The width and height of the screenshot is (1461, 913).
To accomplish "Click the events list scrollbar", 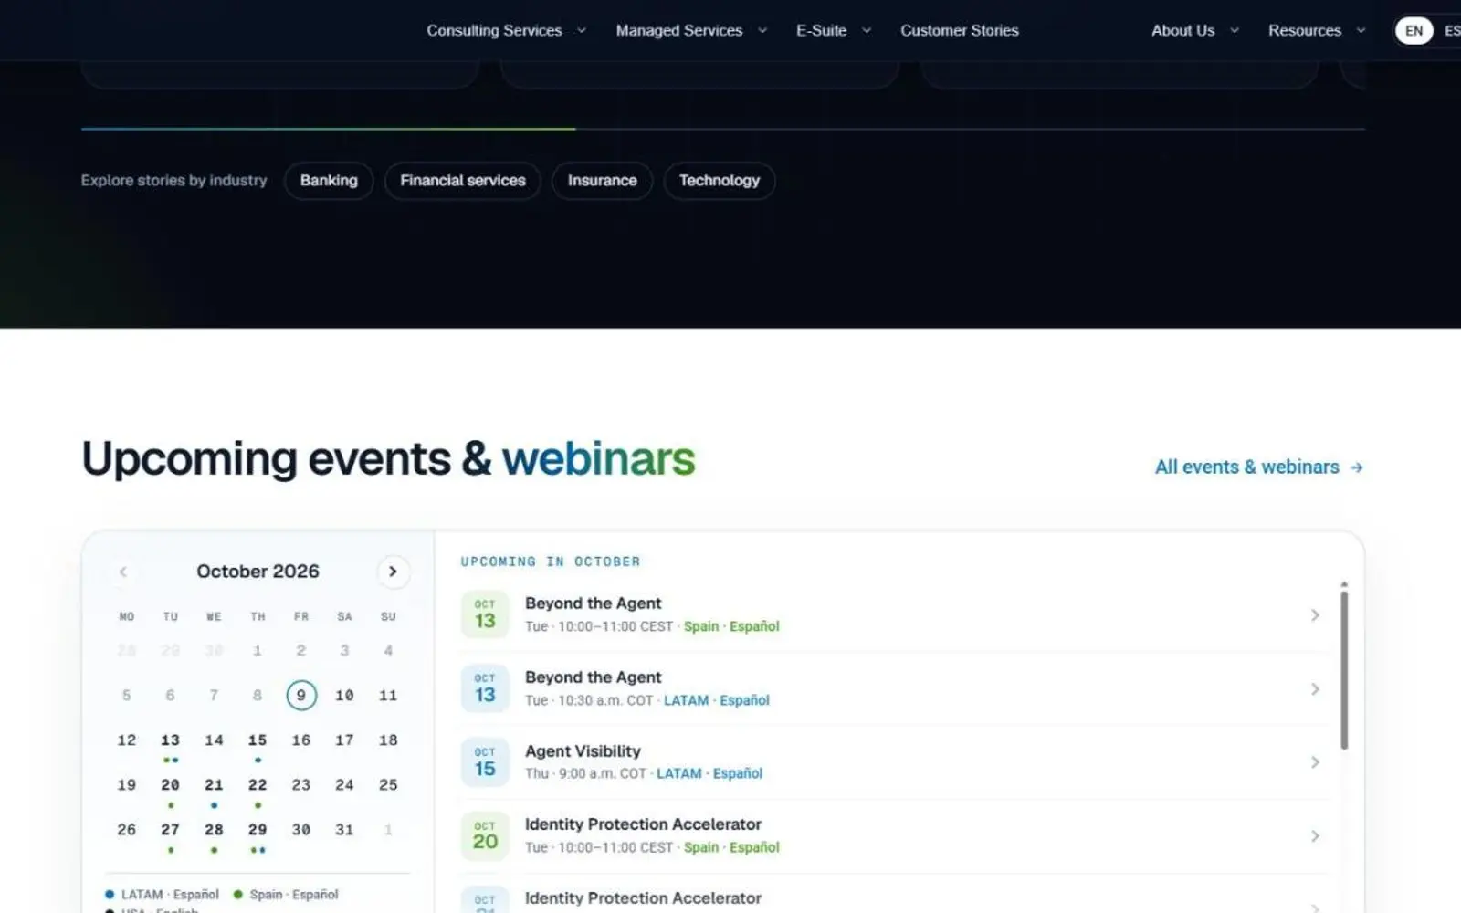I will (x=1344, y=669).
